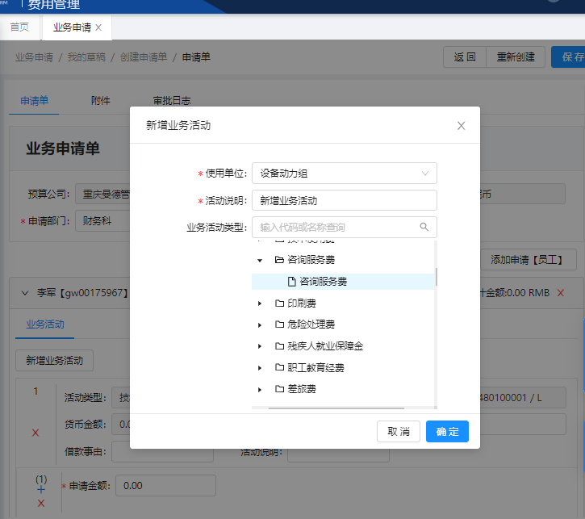Open the 申请单 tab

(x=35, y=100)
